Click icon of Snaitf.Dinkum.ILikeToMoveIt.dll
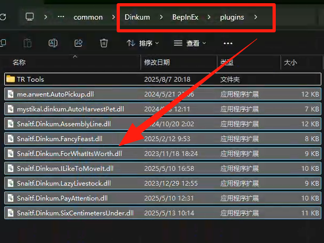Image resolution: width=324 pixels, height=243 pixels. [x=11, y=168]
